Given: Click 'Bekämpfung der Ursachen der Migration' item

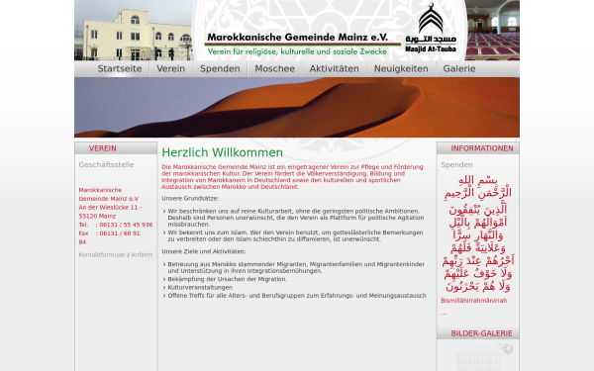Looking at the screenshot, I should coord(228,279).
